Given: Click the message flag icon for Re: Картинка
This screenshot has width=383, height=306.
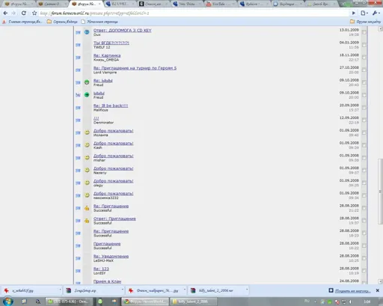Looking at the screenshot, I should (78, 58).
